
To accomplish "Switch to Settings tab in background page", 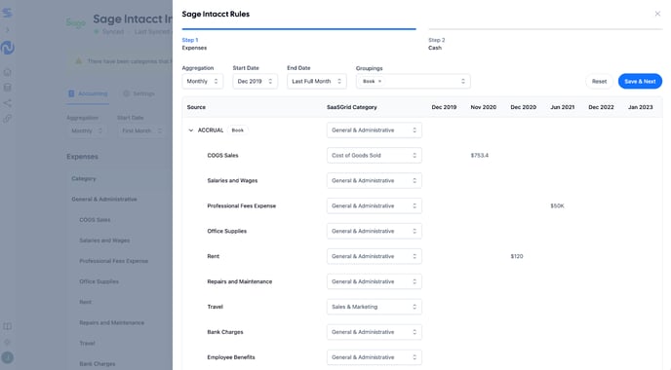I will click(138, 93).
